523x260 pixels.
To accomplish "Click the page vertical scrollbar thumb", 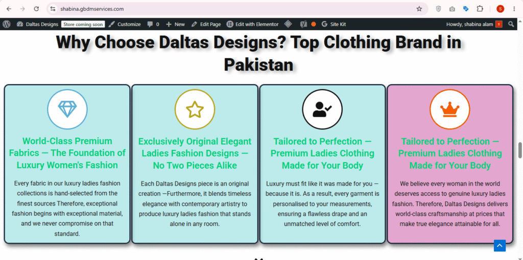I will [519, 150].
